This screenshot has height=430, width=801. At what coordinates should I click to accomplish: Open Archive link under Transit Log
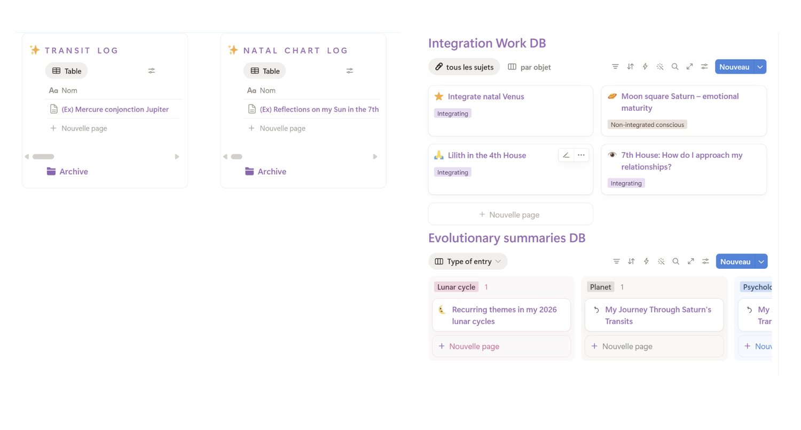point(67,171)
